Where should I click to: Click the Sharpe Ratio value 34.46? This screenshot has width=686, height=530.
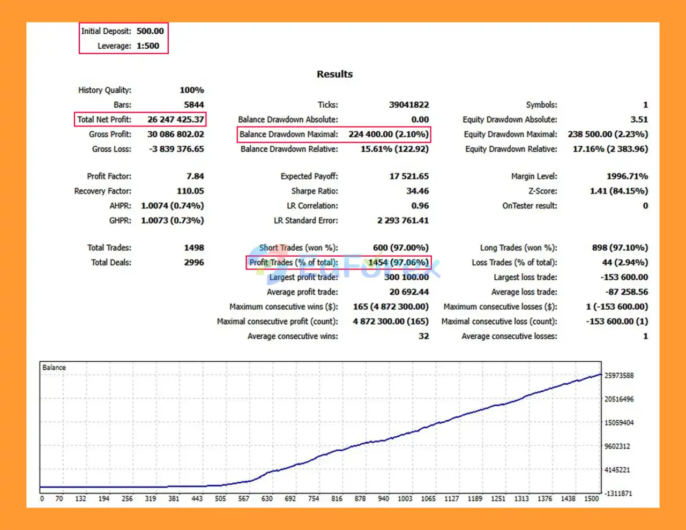tap(417, 191)
